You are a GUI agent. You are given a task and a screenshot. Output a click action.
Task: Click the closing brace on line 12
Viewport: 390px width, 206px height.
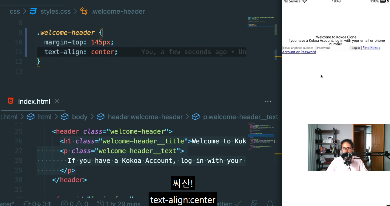tap(38, 62)
